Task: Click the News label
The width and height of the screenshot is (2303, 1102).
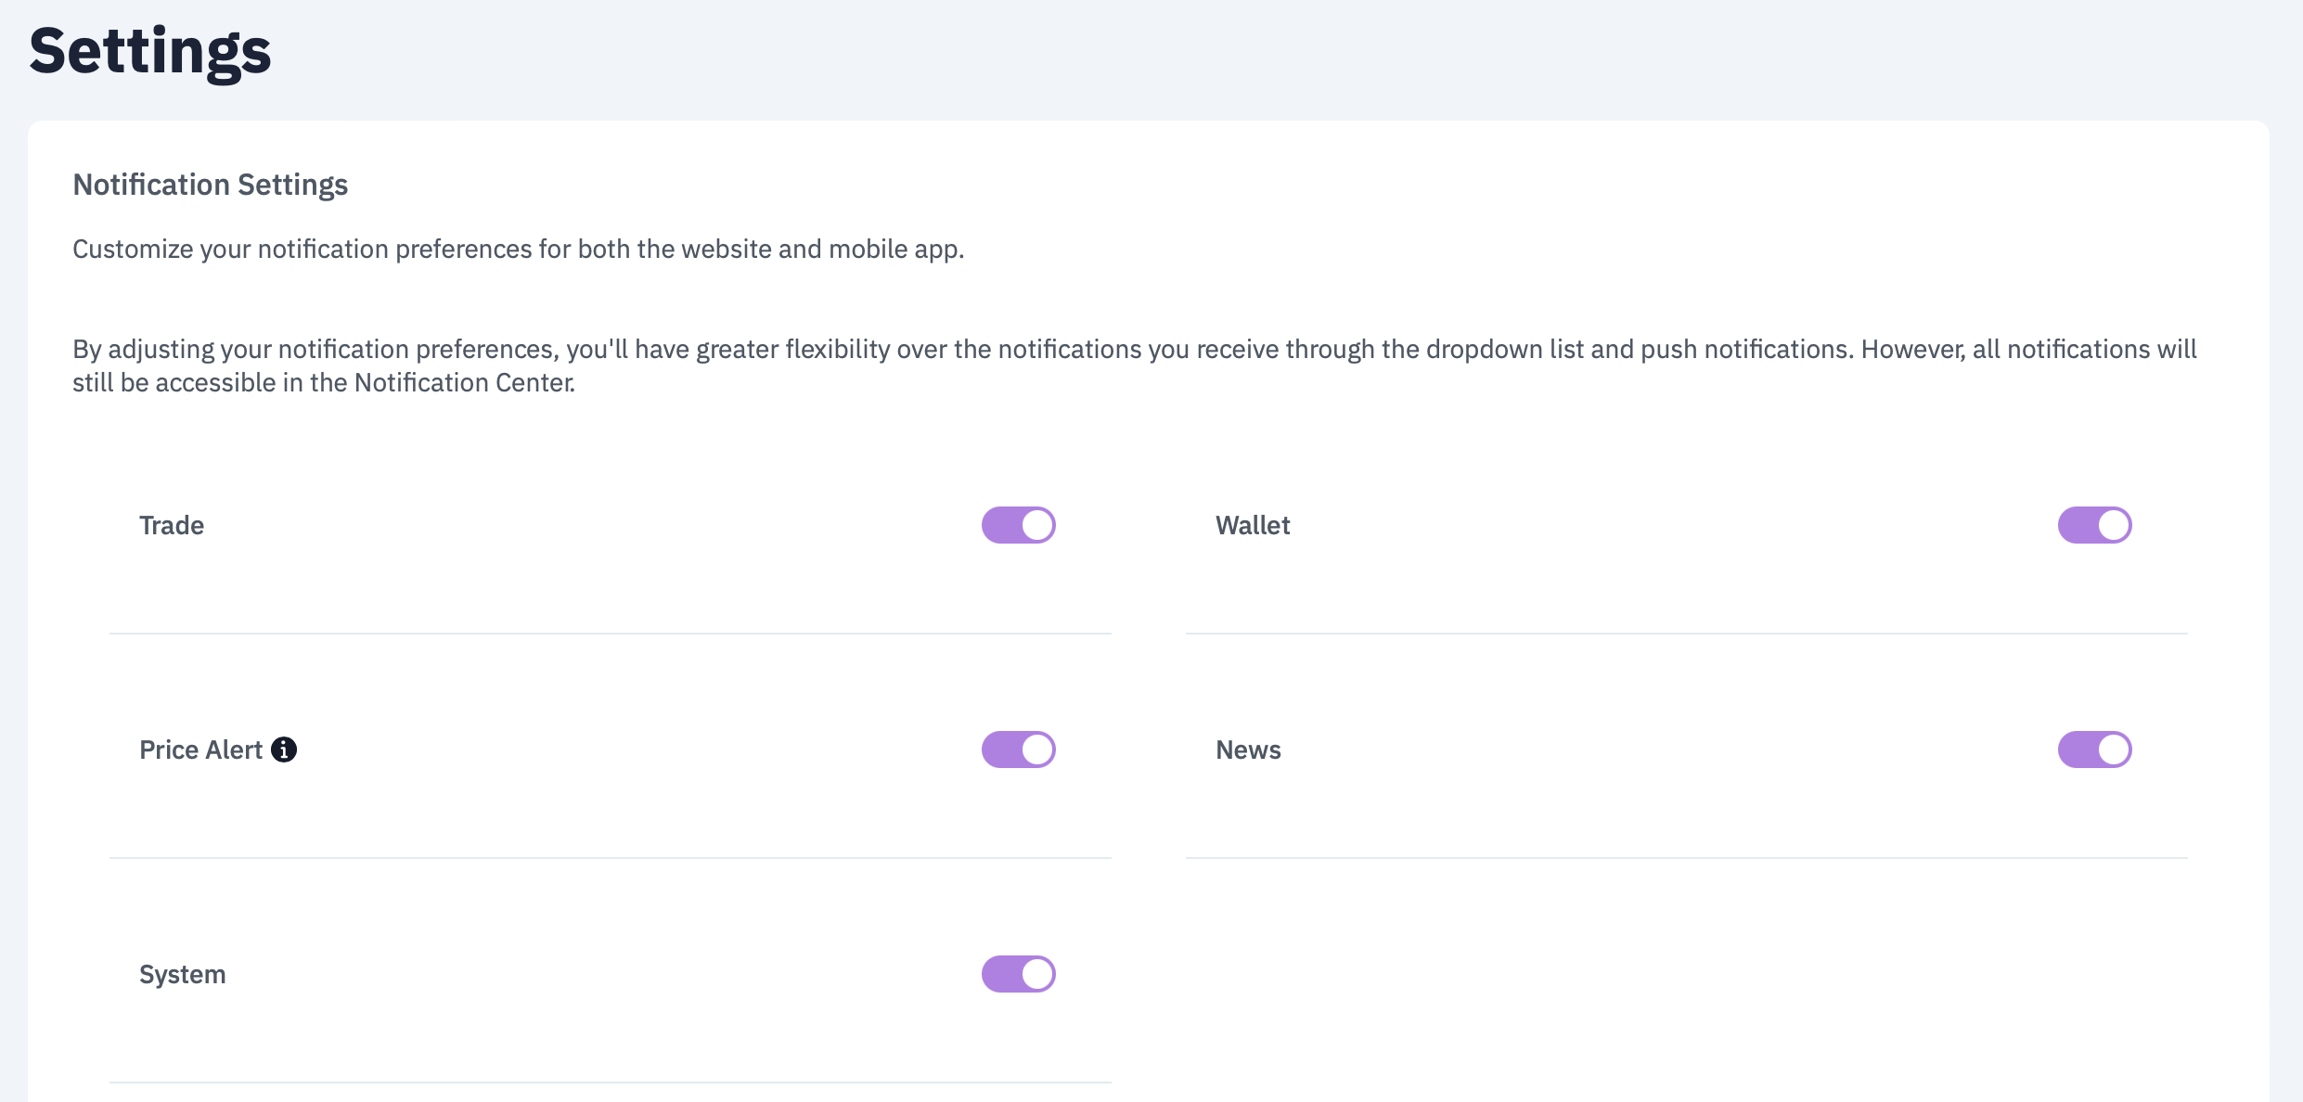Action: pyautogui.click(x=1248, y=750)
